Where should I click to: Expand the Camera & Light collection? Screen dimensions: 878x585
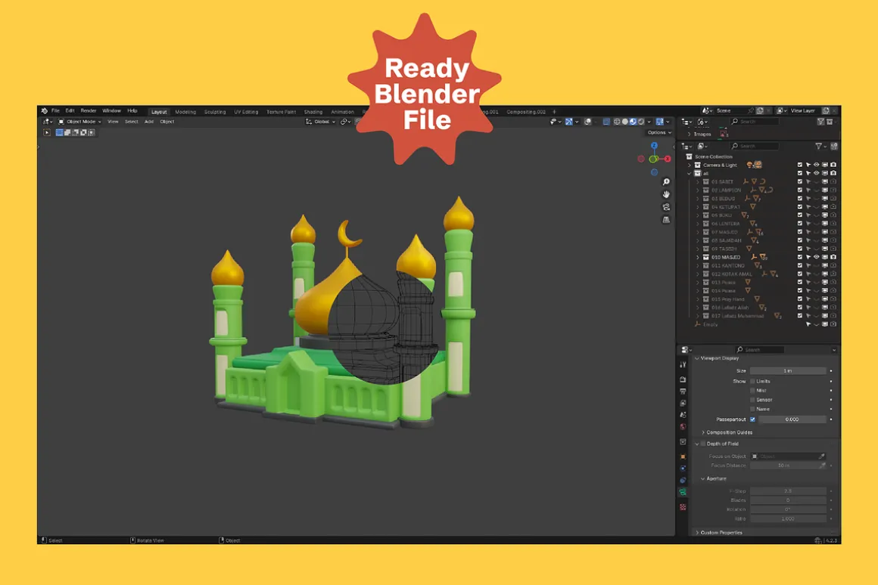pos(690,165)
